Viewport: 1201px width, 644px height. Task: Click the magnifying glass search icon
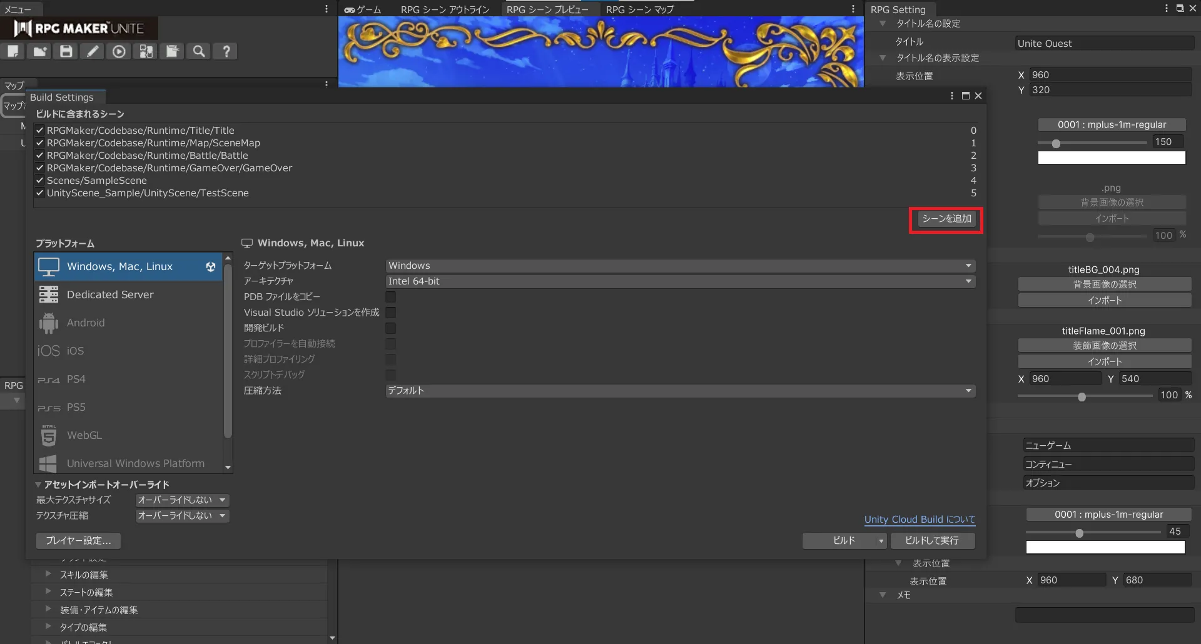click(199, 51)
